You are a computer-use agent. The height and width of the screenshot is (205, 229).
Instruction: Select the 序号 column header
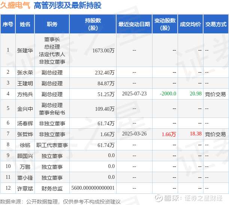pyautogui.click(x=8, y=24)
